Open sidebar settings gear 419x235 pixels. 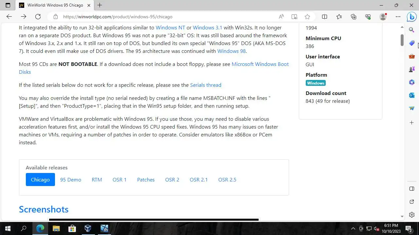412,215
